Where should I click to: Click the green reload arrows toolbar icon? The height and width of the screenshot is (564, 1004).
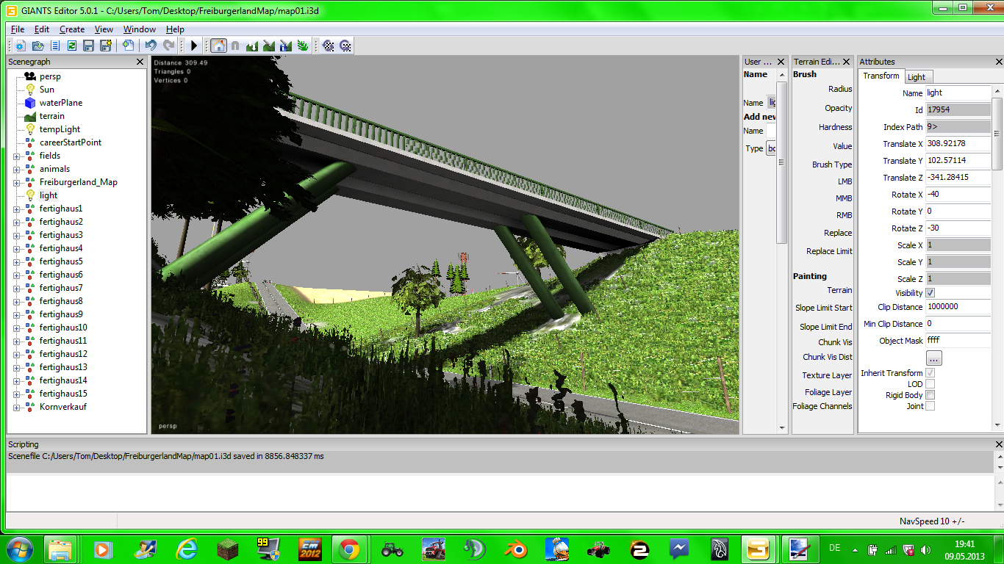click(x=71, y=46)
